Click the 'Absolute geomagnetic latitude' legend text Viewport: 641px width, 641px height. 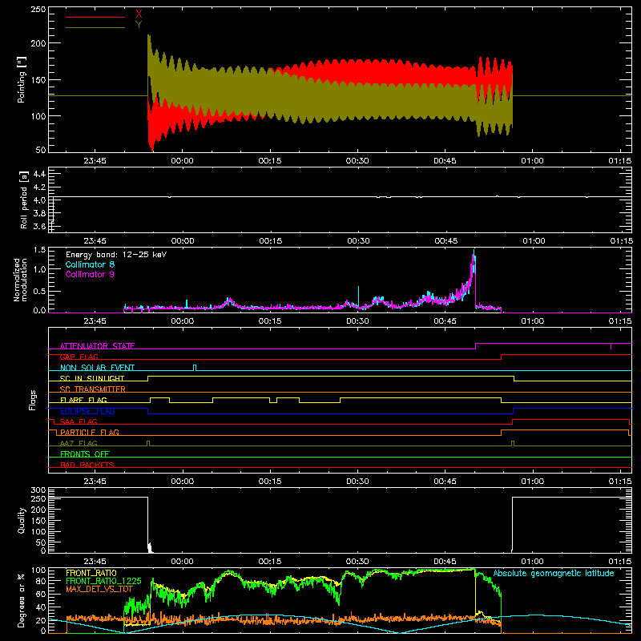pos(554,574)
